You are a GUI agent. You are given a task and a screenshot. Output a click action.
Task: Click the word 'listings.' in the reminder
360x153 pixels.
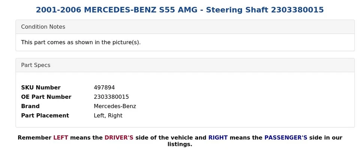tap(180, 144)
